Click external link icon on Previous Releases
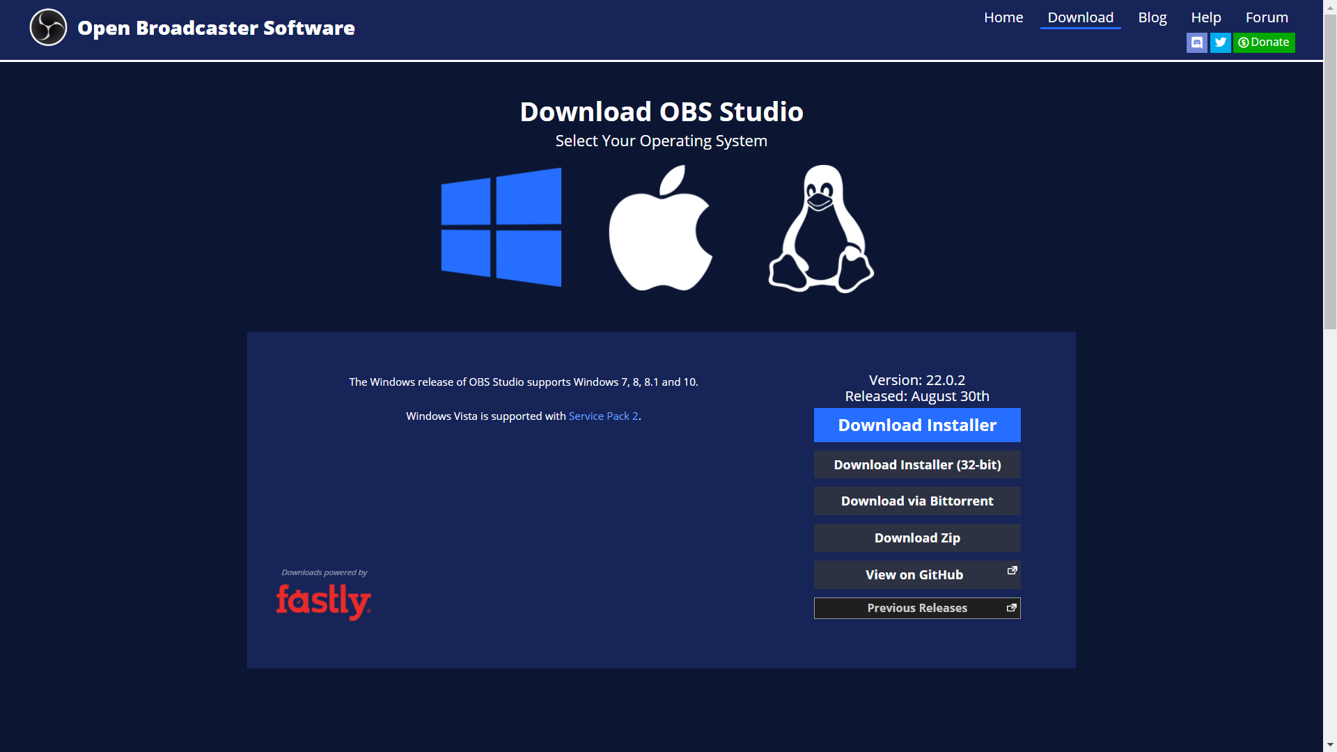1337x752 pixels. (1012, 607)
